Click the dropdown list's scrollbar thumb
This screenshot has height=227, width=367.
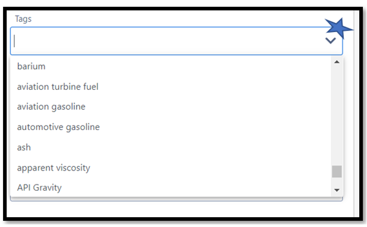tap(337, 172)
